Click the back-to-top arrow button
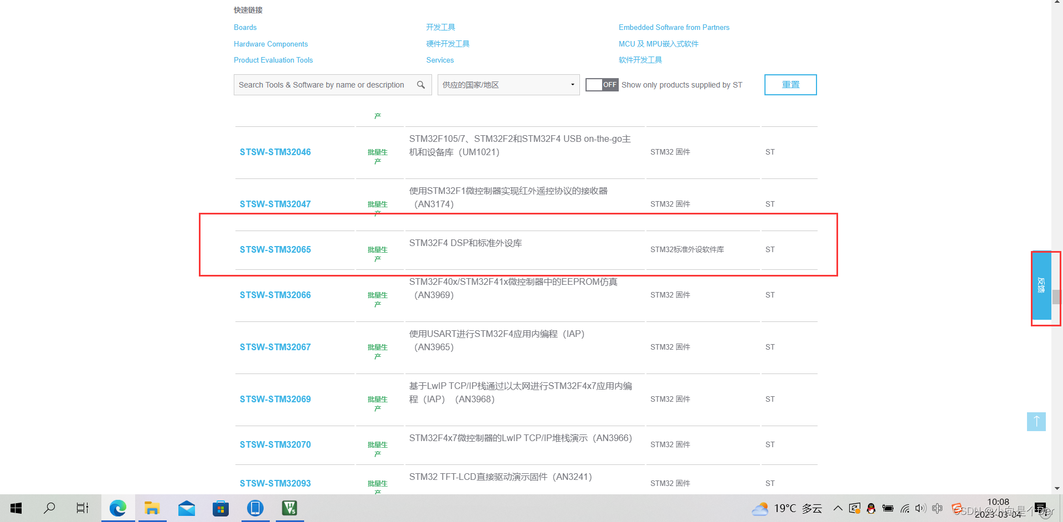Viewport: 1063px width, 522px height. (1036, 422)
